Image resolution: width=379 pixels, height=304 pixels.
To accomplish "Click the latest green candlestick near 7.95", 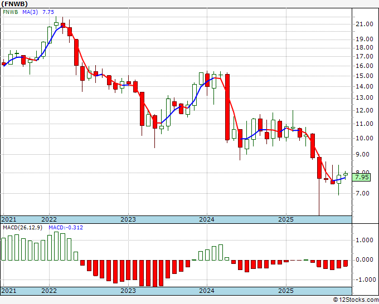I will [346, 174].
